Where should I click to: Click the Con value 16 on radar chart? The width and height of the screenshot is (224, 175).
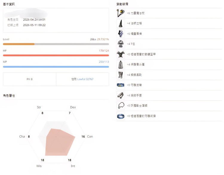tap(83, 136)
